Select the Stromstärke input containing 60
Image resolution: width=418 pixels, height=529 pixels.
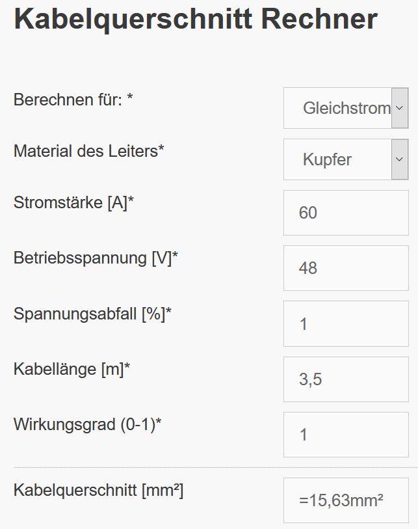pyautogui.click(x=345, y=212)
